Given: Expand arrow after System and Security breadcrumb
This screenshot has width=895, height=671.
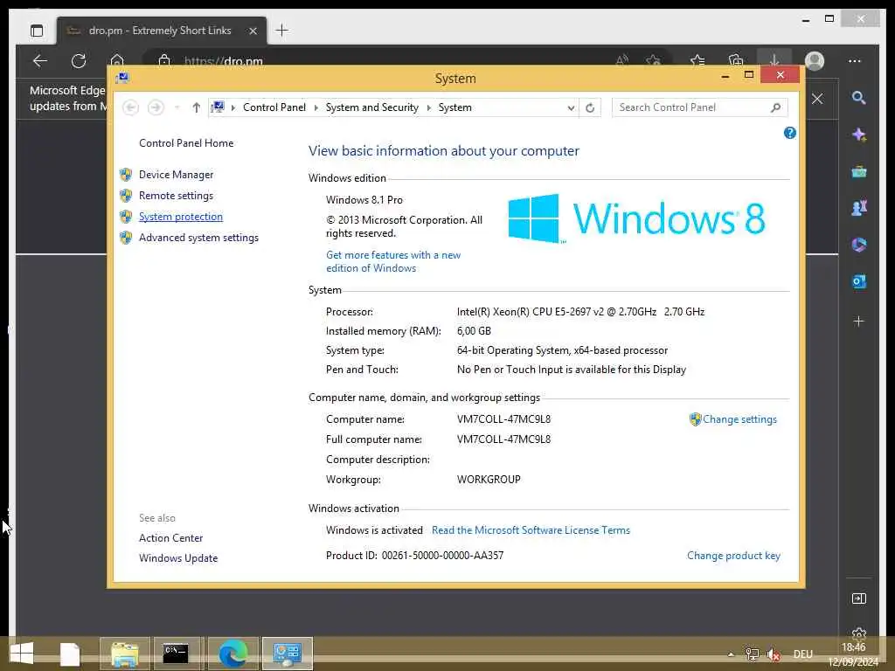Looking at the screenshot, I should click(428, 107).
